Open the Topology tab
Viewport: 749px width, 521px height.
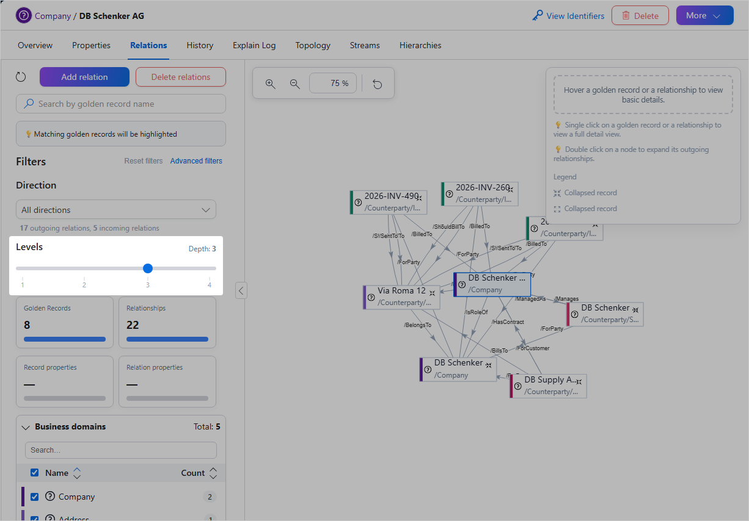(x=313, y=45)
